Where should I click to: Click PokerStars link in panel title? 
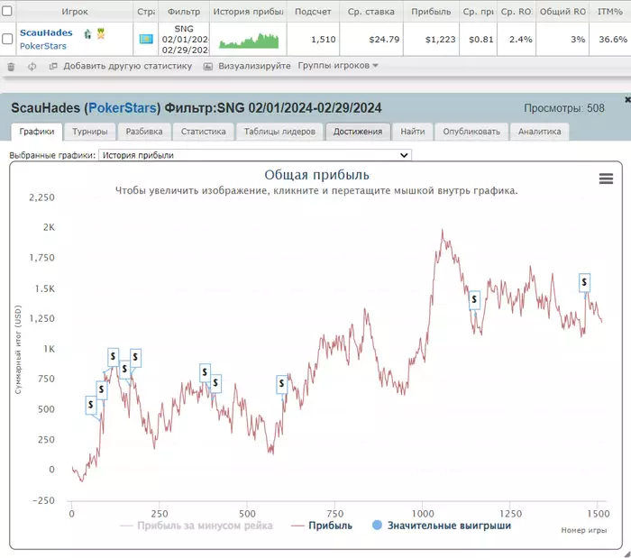point(123,108)
